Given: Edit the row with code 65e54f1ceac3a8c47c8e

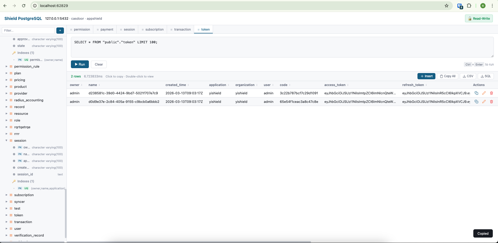Looking at the screenshot, I should click(484, 102).
